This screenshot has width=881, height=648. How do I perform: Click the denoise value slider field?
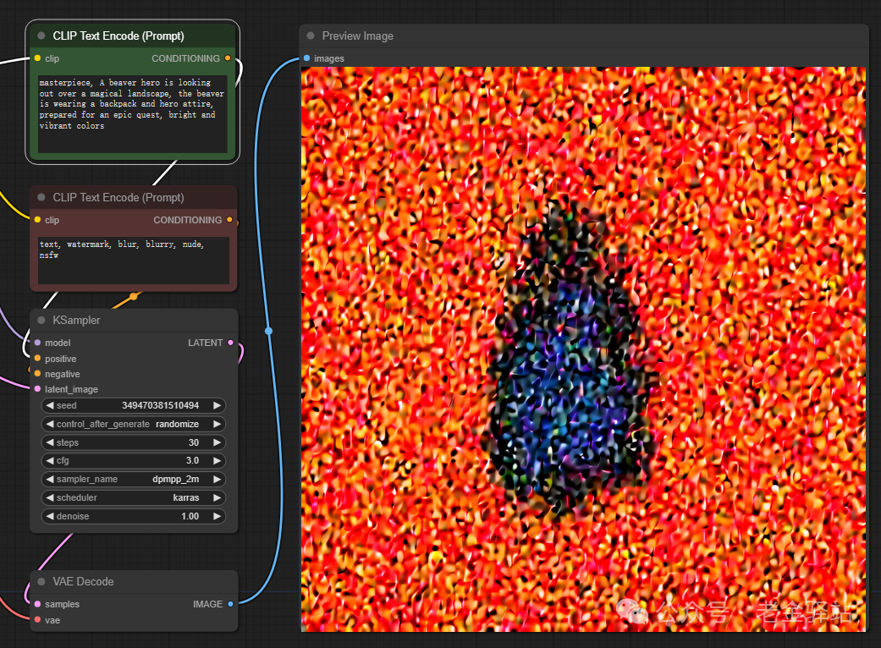click(134, 517)
